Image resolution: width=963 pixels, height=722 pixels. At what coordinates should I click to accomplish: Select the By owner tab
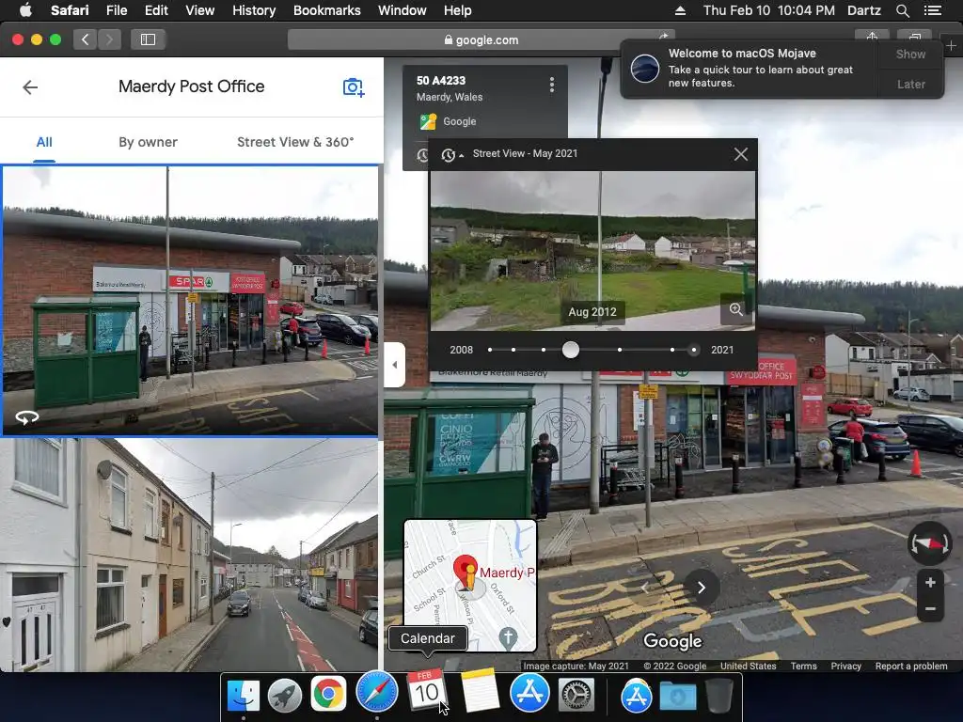[x=148, y=143]
